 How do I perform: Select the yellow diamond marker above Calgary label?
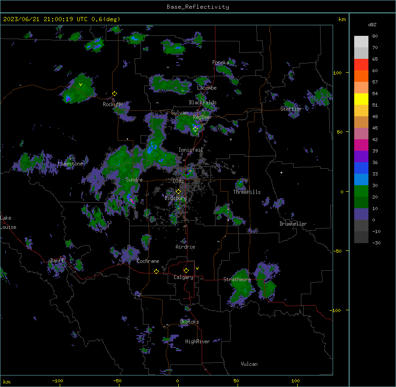pyautogui.click(x=186, y=271)
